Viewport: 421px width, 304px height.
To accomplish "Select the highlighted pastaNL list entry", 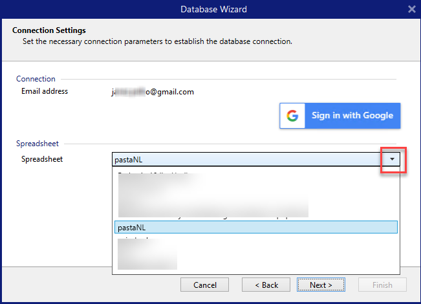I will 255,227.
